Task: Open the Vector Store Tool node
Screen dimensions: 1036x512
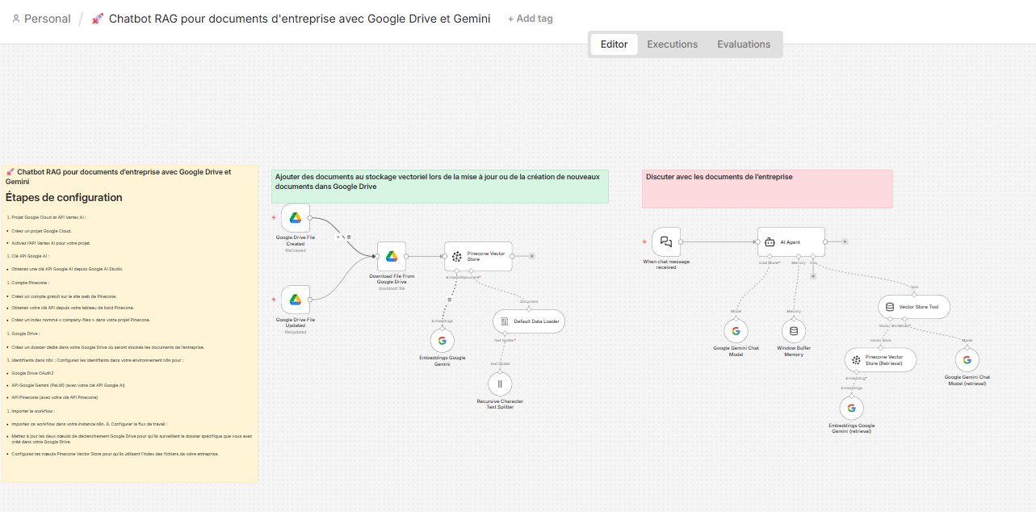Action: coord(913,306)
